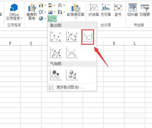Insert a radar/stock chart icon

tap(60, 5)
